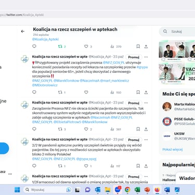Open the @MarekTomkow mention in recipe tweet
The height and width of the screenshot is (195, 195).
pyautogui.click(x=66, y=81)
